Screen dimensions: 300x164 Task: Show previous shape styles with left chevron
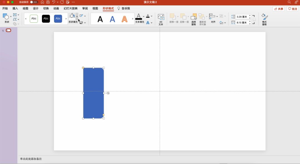tap(26, 19)
